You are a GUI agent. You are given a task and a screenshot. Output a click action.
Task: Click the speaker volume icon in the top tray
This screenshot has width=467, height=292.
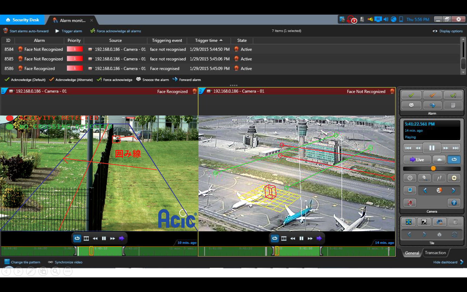tap(386, 19)
